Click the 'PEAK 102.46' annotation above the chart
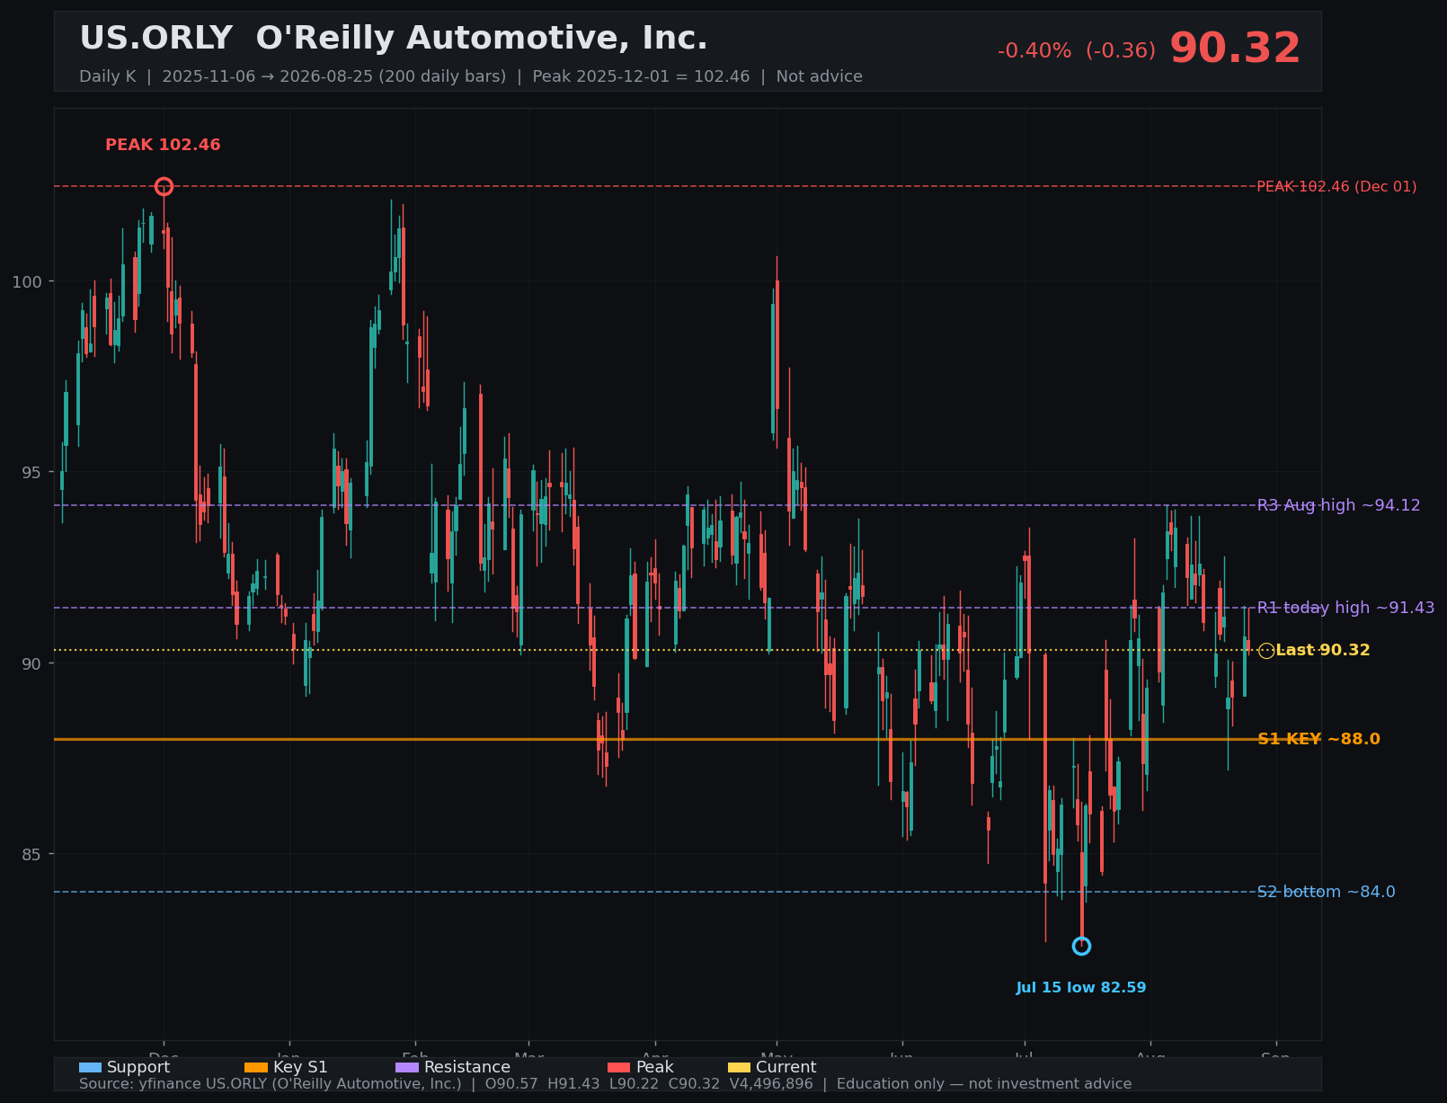This screenshot has height=1103, width=1447. point(163,145)
